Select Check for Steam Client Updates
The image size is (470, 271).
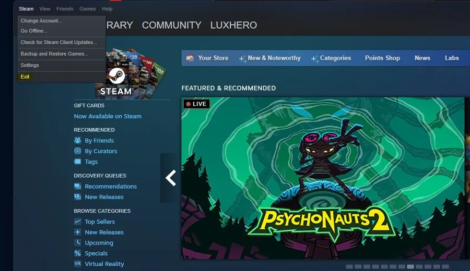tap(62, 42)
